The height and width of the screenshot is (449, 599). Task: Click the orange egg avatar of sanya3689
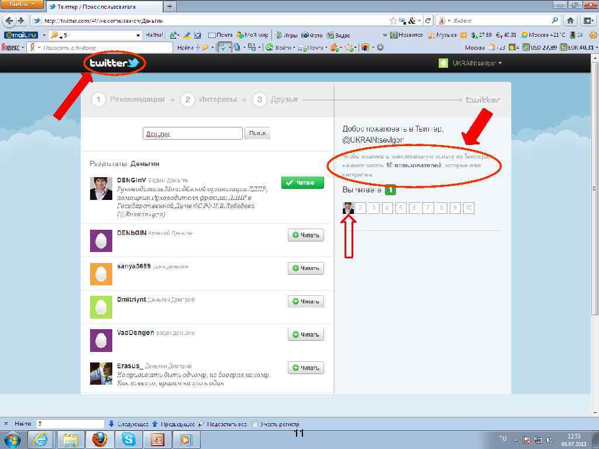pyautogui.click(x=101, y=274)
